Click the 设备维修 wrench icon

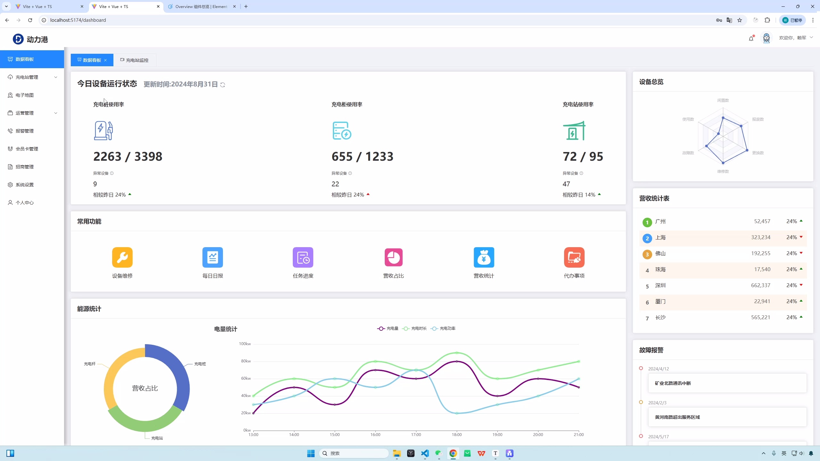click(122, 257)
